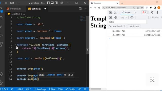Activate the DevTools inspect element tool
The image size is (162, 91).
pyautogui.click(x=110, y=12)
